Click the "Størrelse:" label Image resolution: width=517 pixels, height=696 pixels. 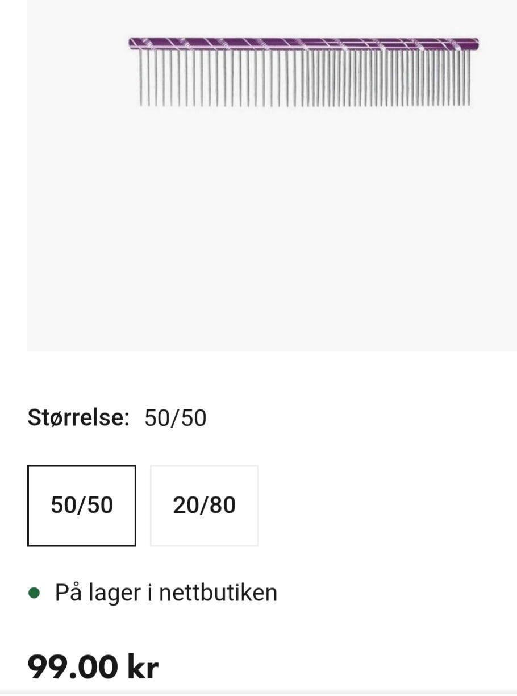tap(78, 418)
